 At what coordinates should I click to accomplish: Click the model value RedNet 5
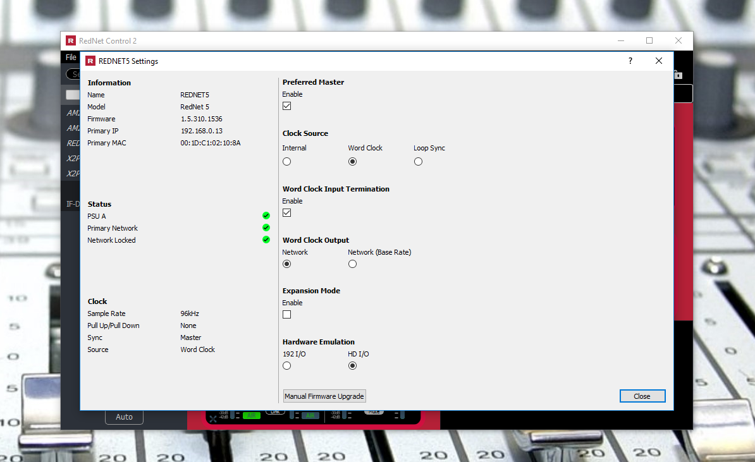(x=195, y=107)
